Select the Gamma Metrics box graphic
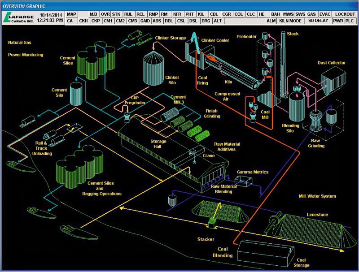Image resolution: width=359 pixels, height=272 pixels. [245, 181]
